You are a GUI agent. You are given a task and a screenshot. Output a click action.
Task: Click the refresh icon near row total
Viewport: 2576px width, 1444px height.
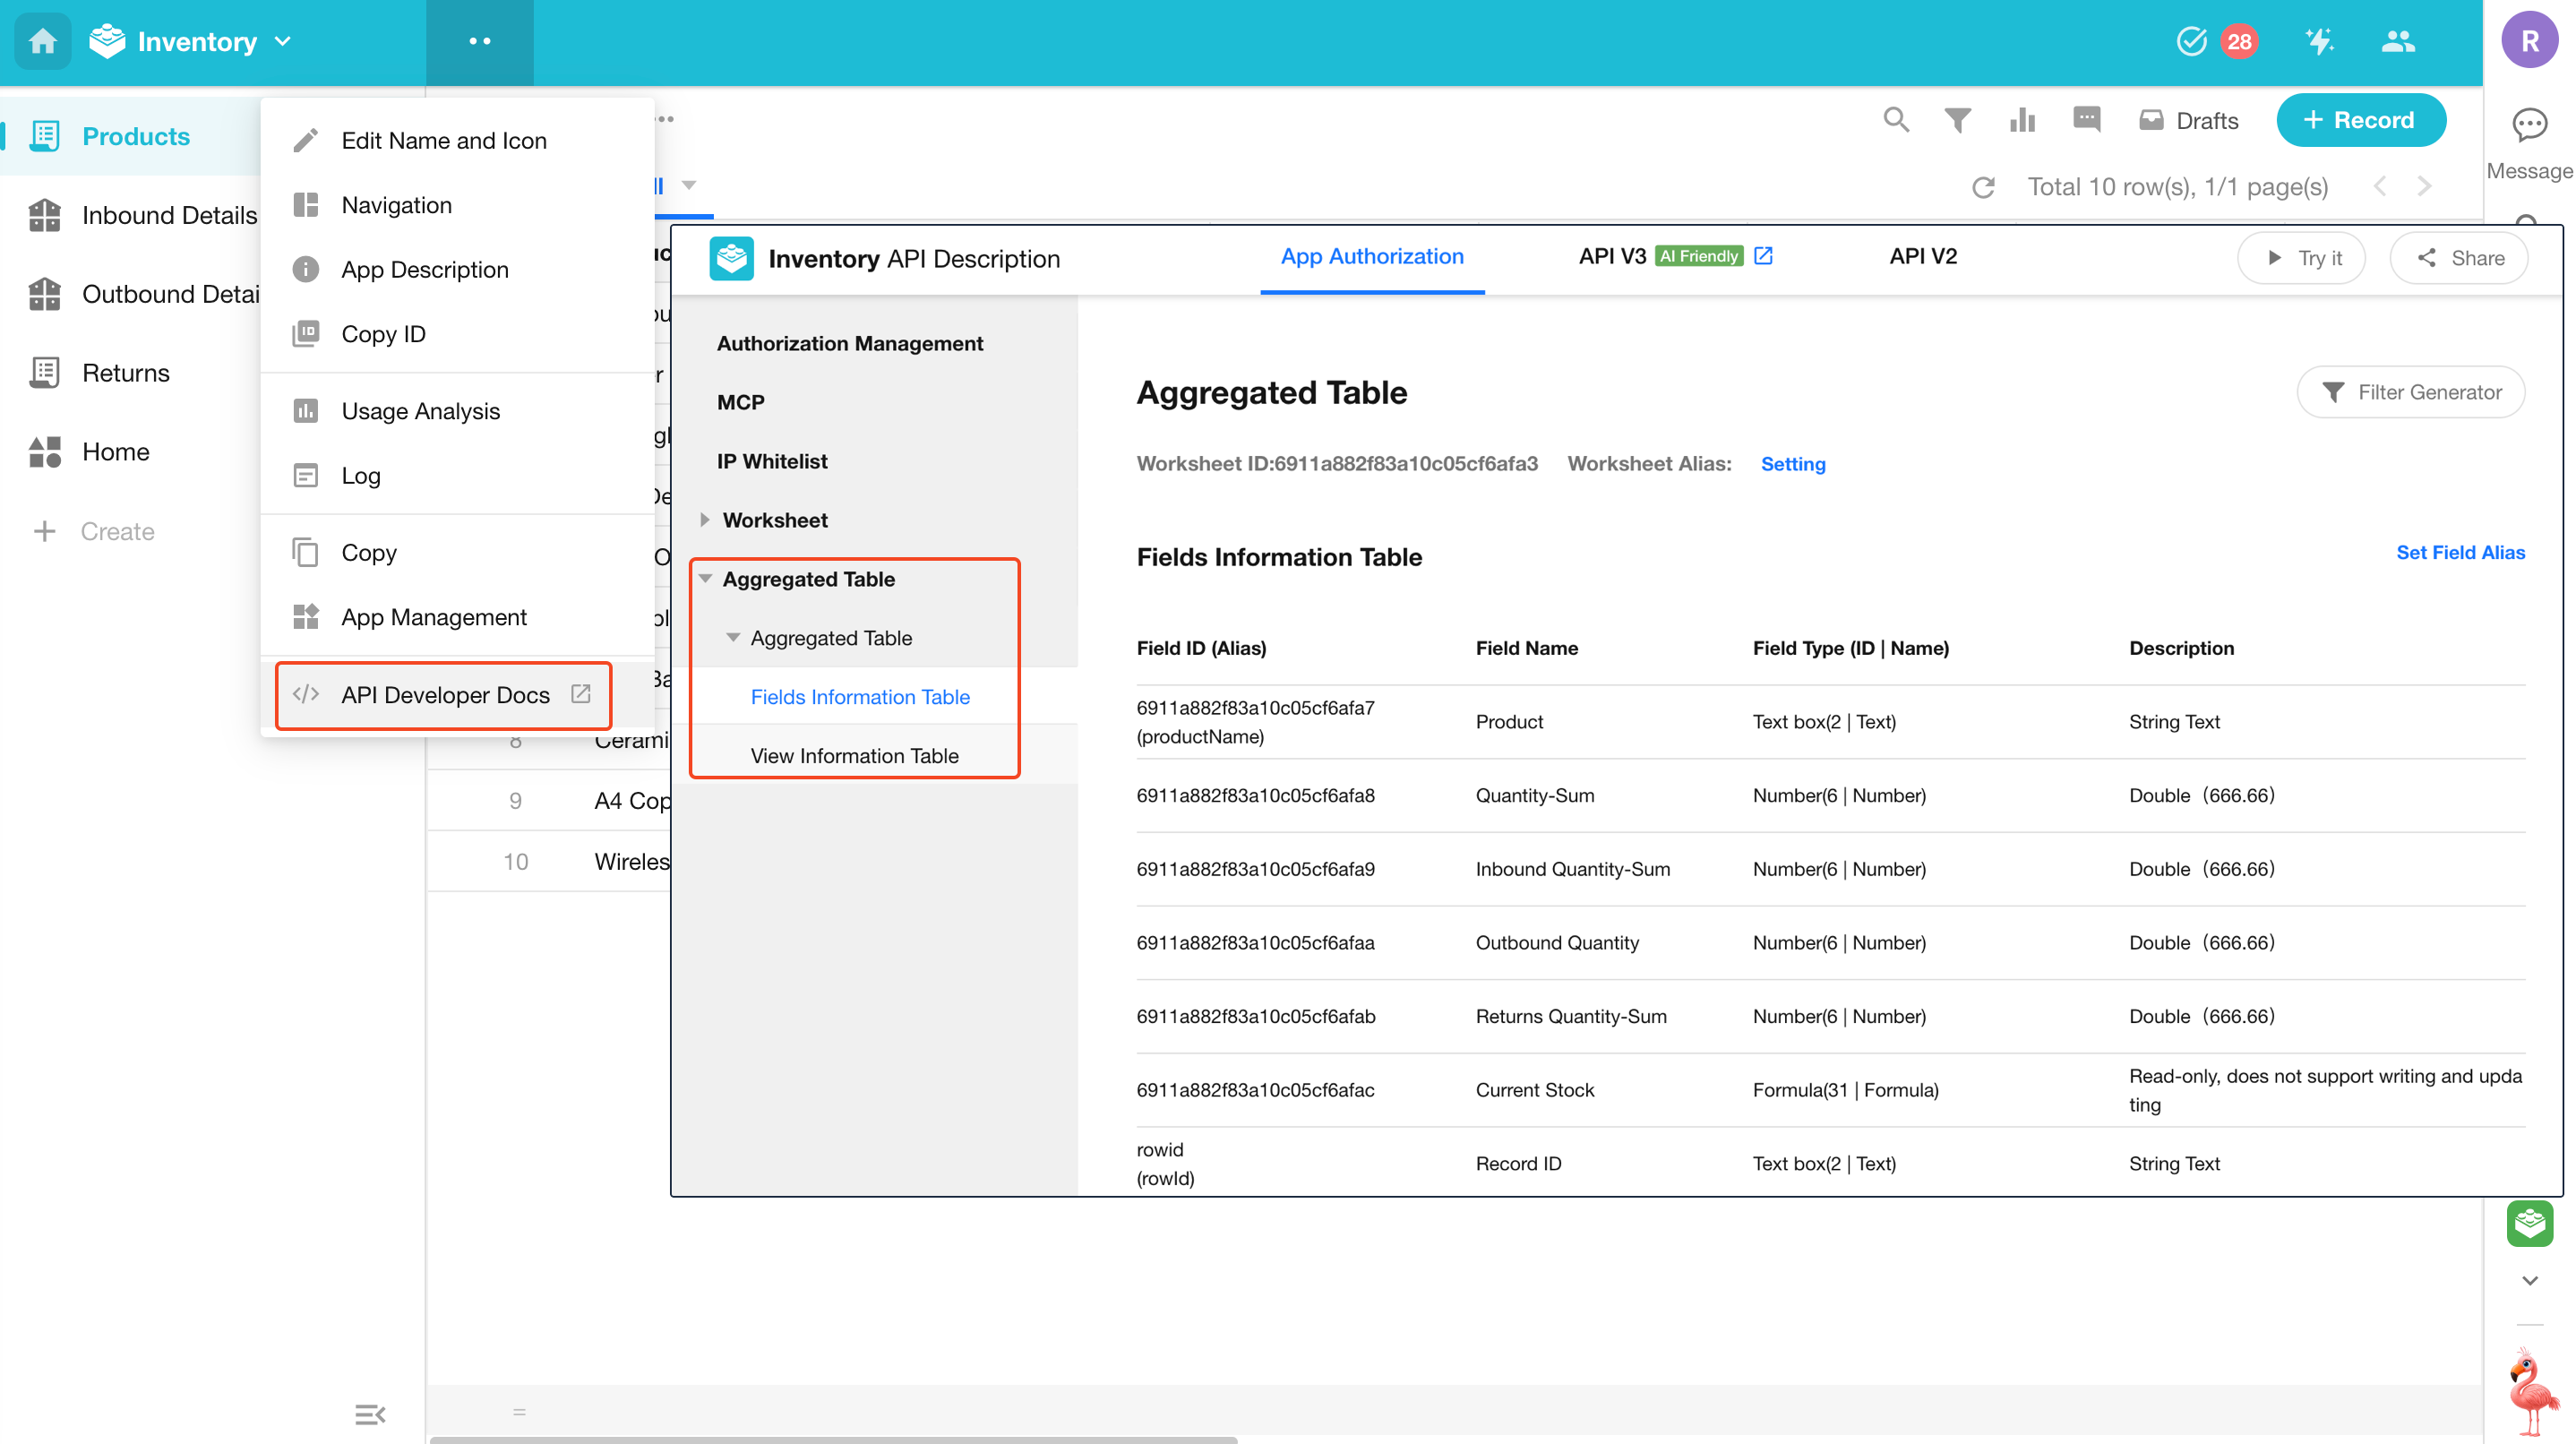tap(1983, 187)
